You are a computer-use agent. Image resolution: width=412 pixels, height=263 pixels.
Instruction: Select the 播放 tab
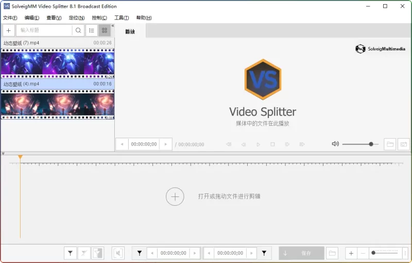pos(130,31)
